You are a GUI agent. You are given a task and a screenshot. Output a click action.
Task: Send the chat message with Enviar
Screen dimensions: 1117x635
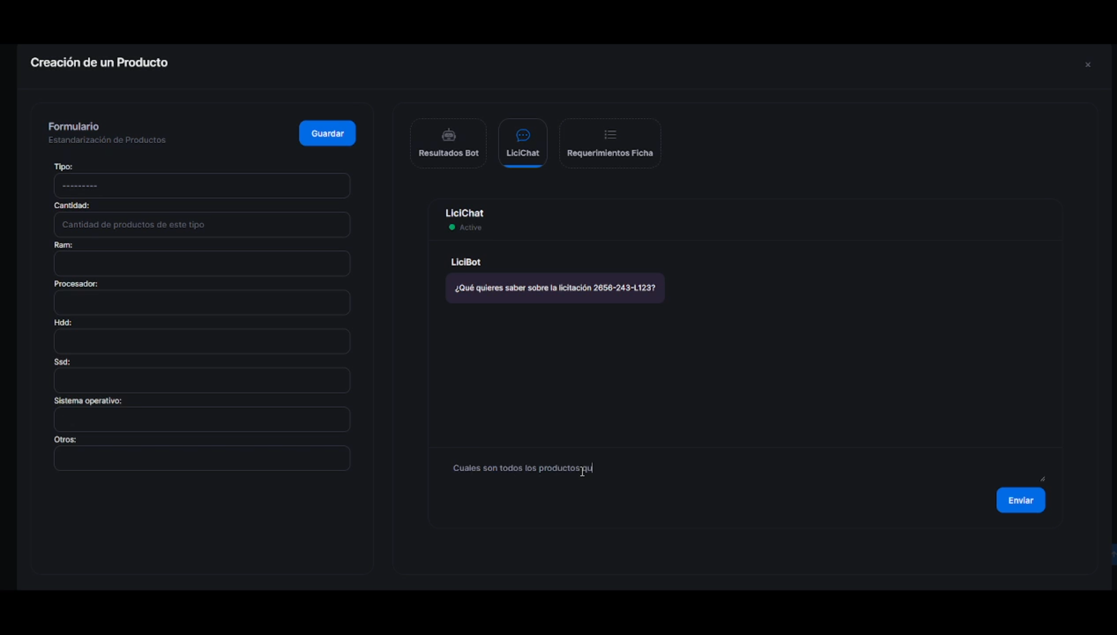1020,500
